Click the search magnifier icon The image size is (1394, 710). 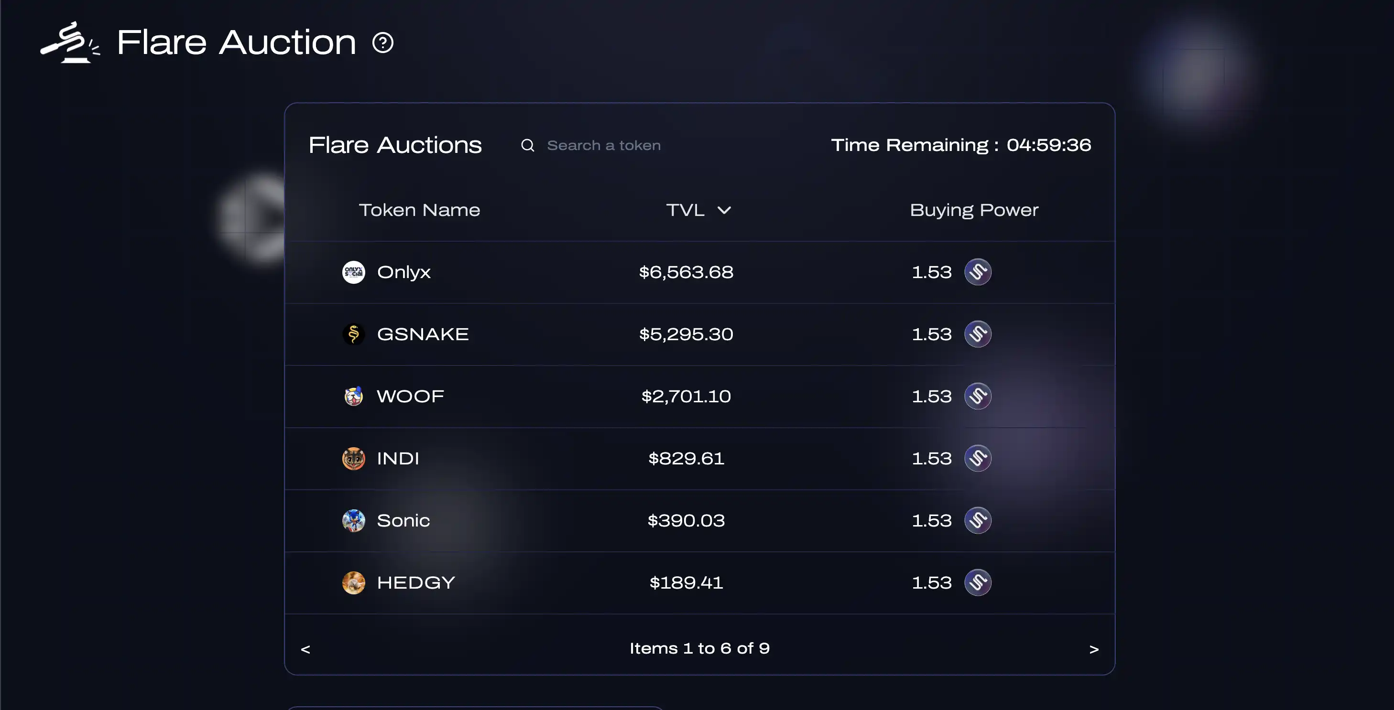(x=528, y=145)
